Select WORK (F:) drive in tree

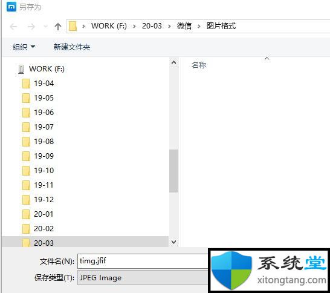pos(47,69)
